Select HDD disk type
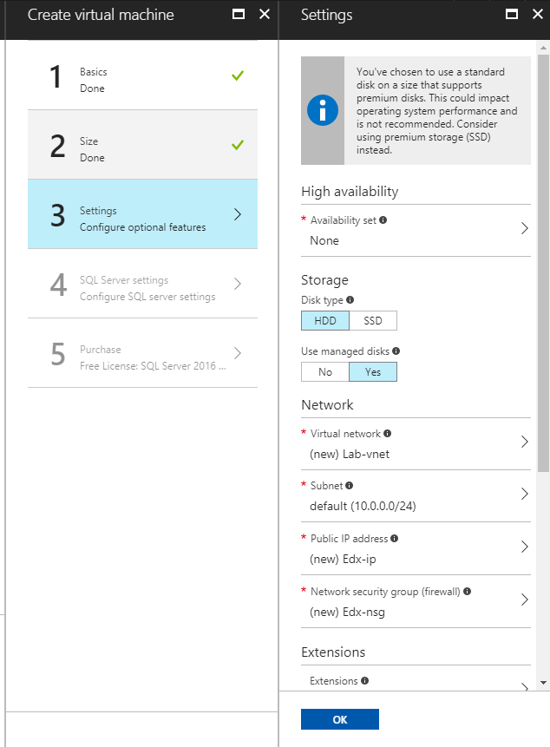Viewport: 550px width, 747px height. pyautogui.click(x=325, y=321)
